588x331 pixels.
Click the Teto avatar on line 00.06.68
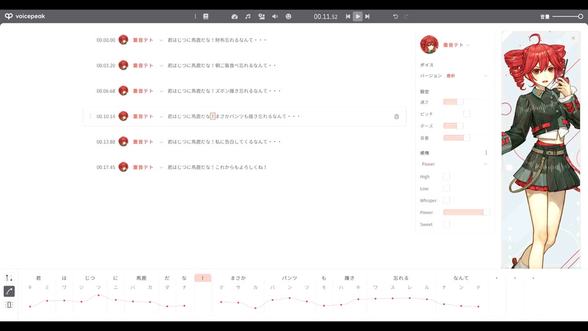click(123, 91)
